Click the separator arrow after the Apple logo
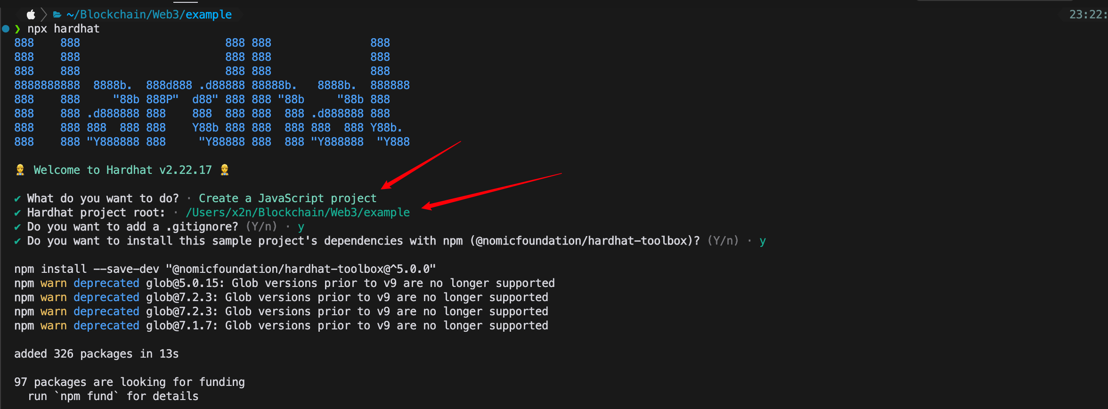This screenshot has width=1108, height=409. tap(44, 15)
